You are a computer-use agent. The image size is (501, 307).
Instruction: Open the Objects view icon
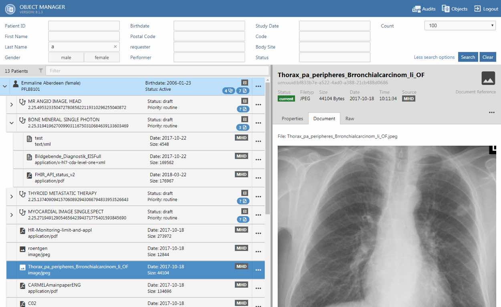coord(445,9)
